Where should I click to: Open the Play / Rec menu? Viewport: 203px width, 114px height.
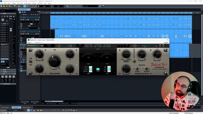[x=20, y=3]
